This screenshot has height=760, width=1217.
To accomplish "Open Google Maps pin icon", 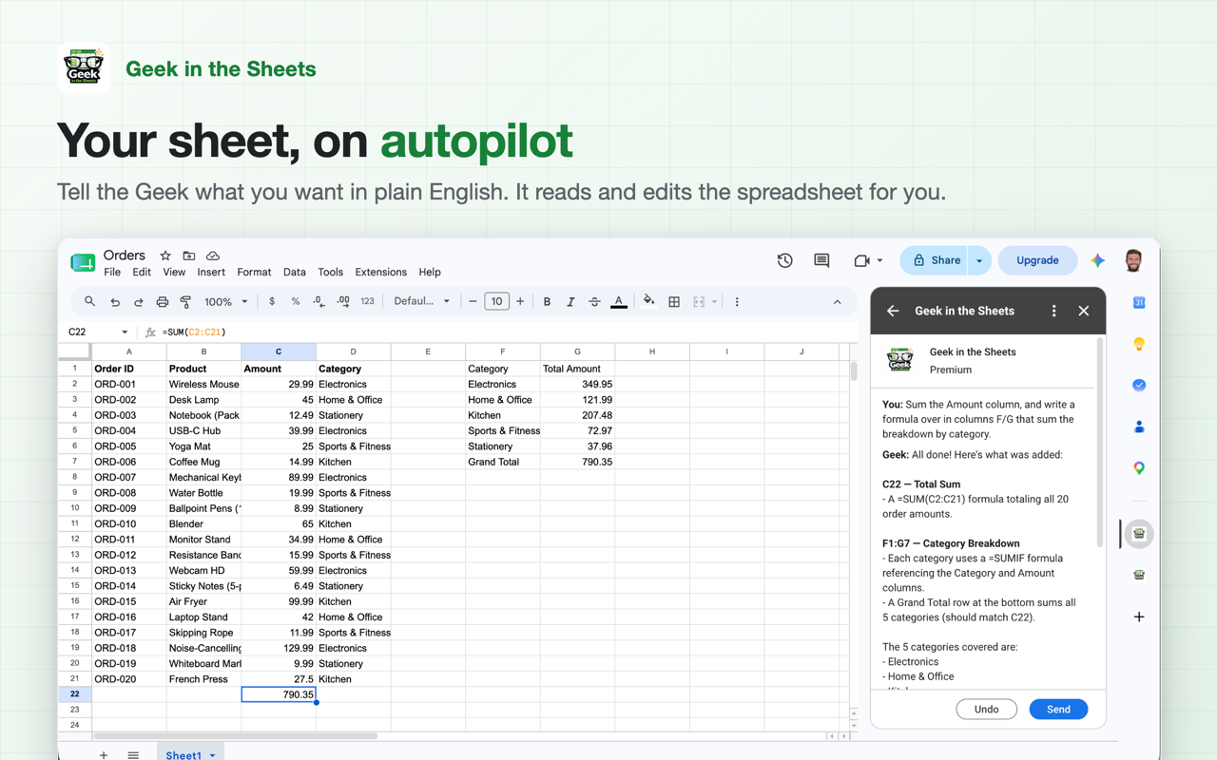I will pos(1139,467).
